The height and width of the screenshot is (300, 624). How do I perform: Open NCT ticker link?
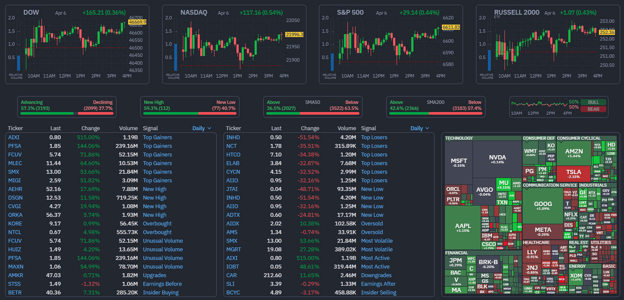pyautogui.click(x=231, y=146)
